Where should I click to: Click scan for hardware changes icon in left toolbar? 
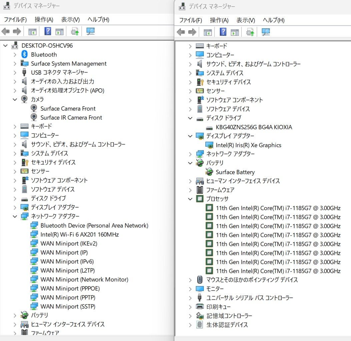click(x=90, y=32)
